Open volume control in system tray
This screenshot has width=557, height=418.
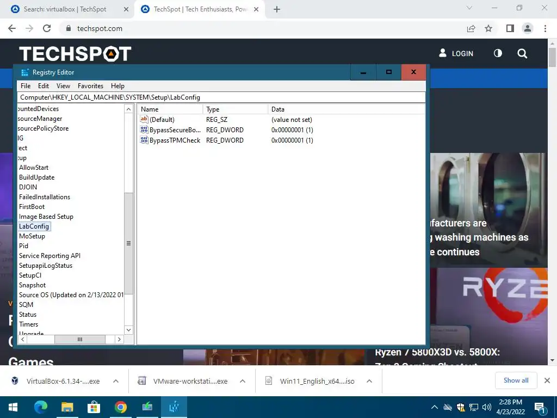pyautogui.click(x=487, y=407)
